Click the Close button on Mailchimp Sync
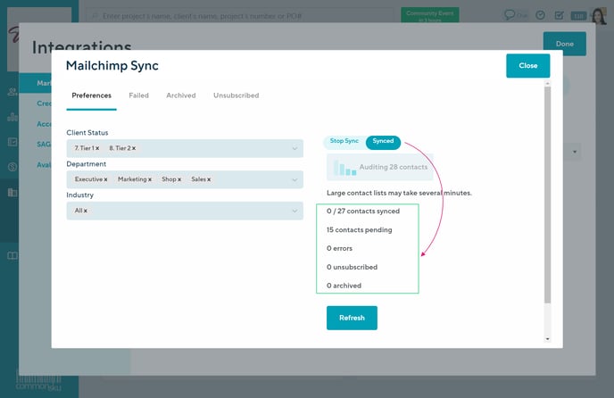This screenshot has height=398, width=614. click(527, 65)
